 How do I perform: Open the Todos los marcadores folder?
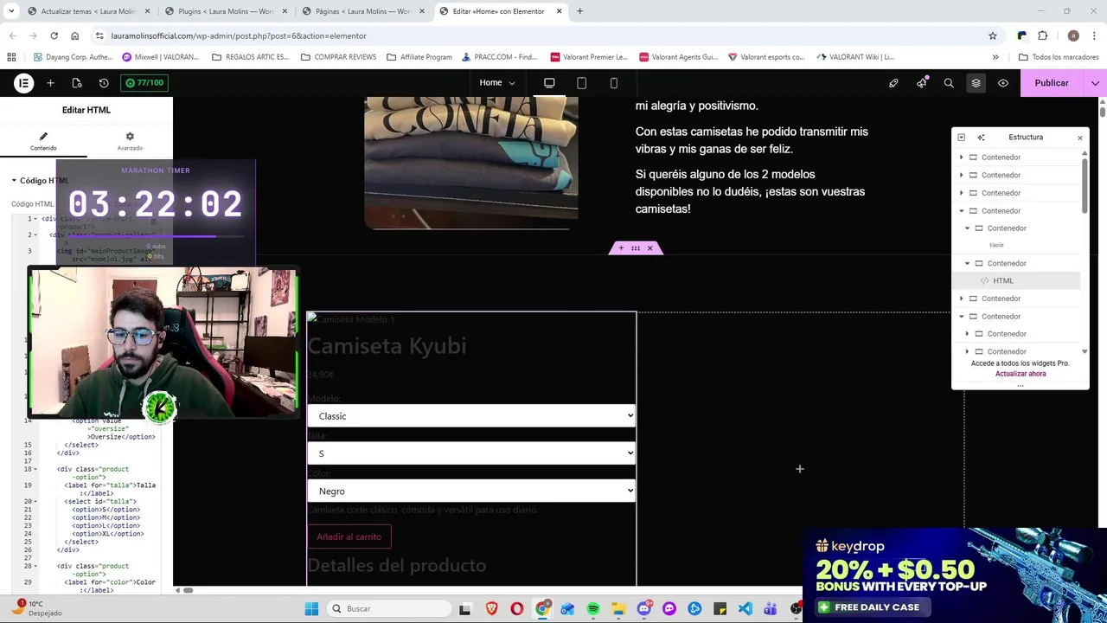tap(1059, 57)
